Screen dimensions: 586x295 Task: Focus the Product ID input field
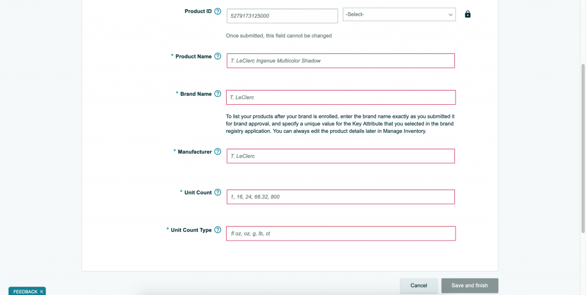point(282,15)
